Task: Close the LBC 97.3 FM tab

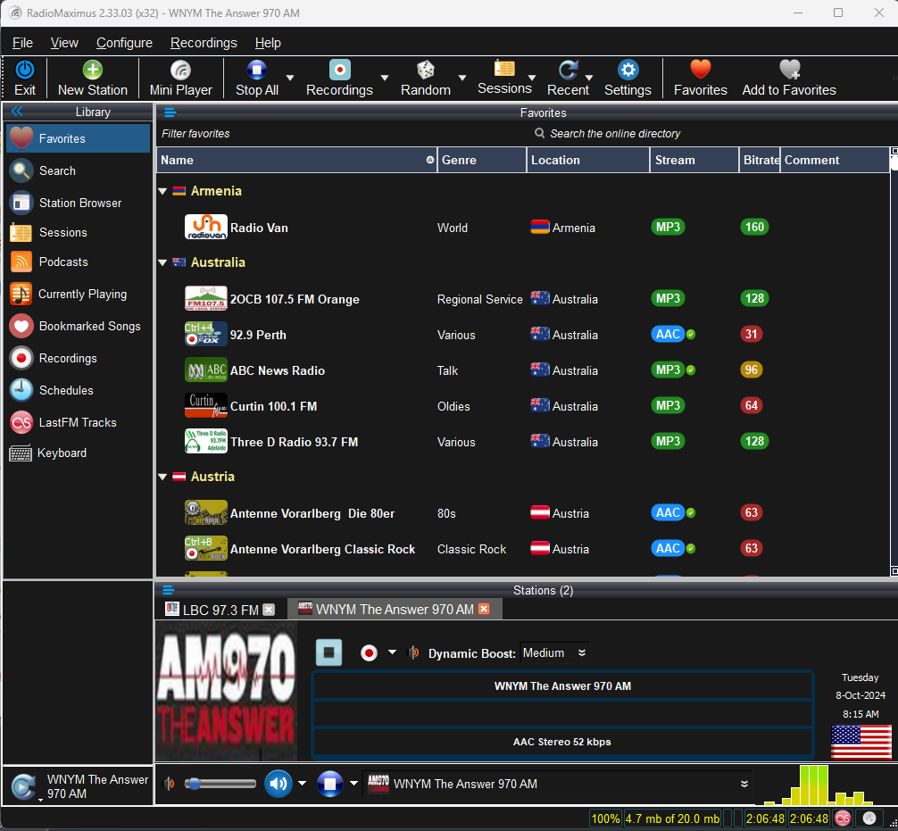Action: (x=269, y=610)
